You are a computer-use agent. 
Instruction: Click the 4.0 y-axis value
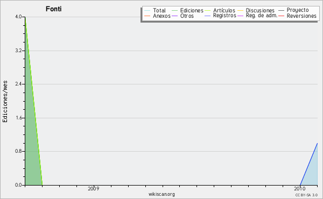[18, 17]
